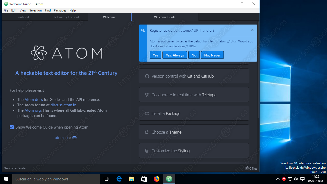Click the No button in notification
327x184 pixels.
194,55
